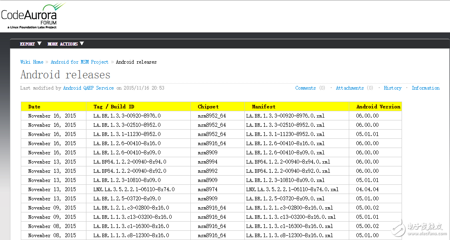Select tag LNX.LA.3.5.2.2.1-06110-8x74.0
Screen dimensions: 450x240
134,190
